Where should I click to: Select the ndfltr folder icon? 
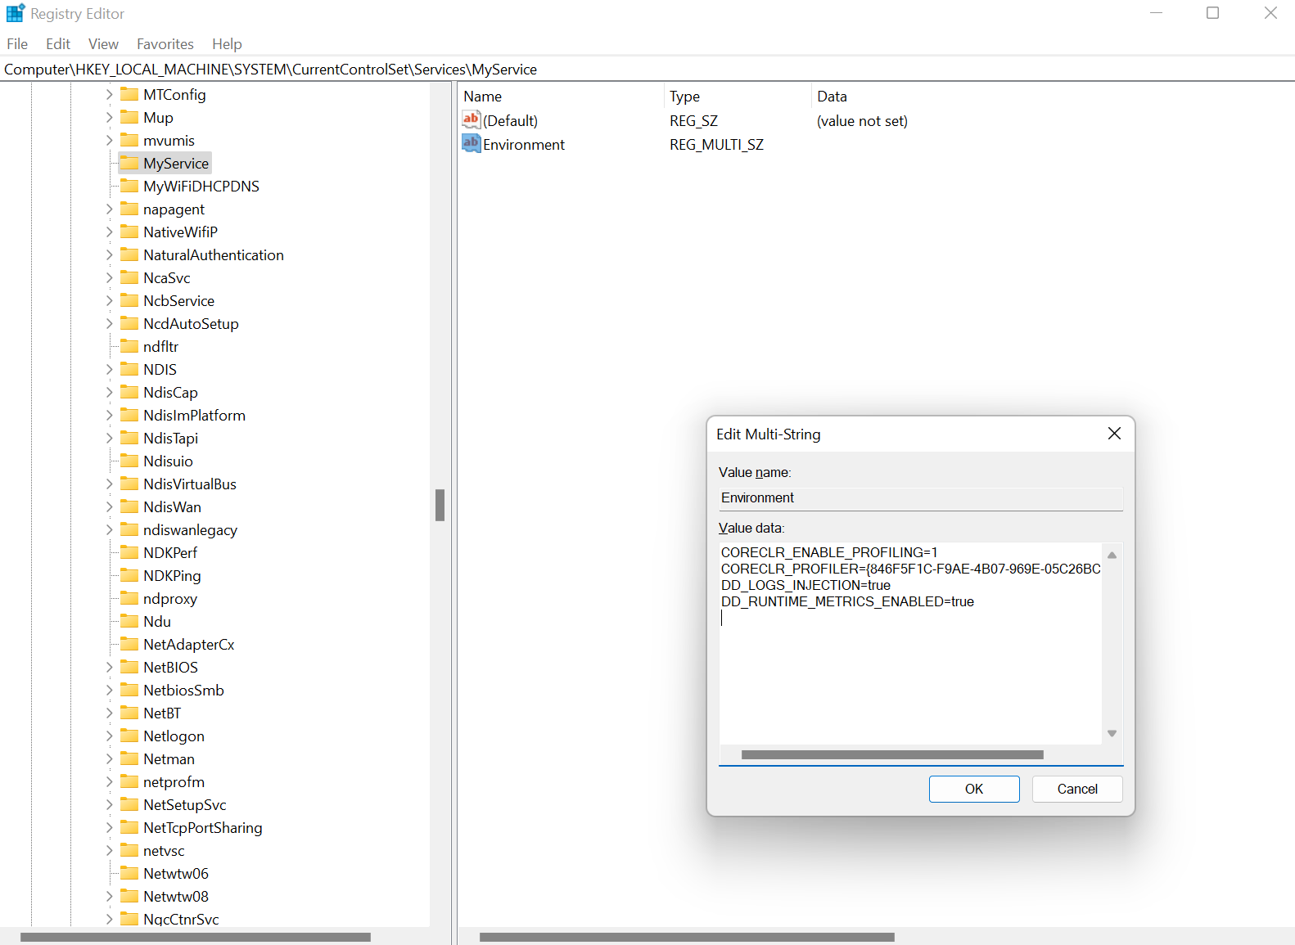129,346
